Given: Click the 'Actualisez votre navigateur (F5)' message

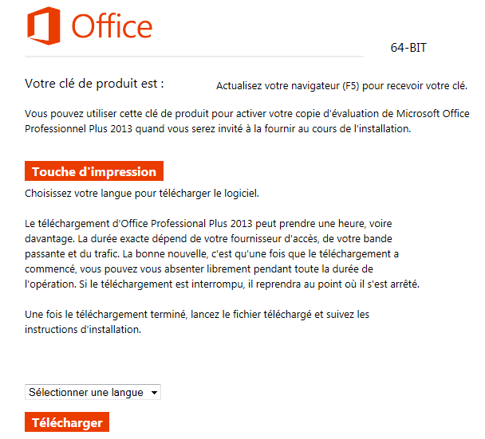Looking at the screenshot, I should click(341, 86).
